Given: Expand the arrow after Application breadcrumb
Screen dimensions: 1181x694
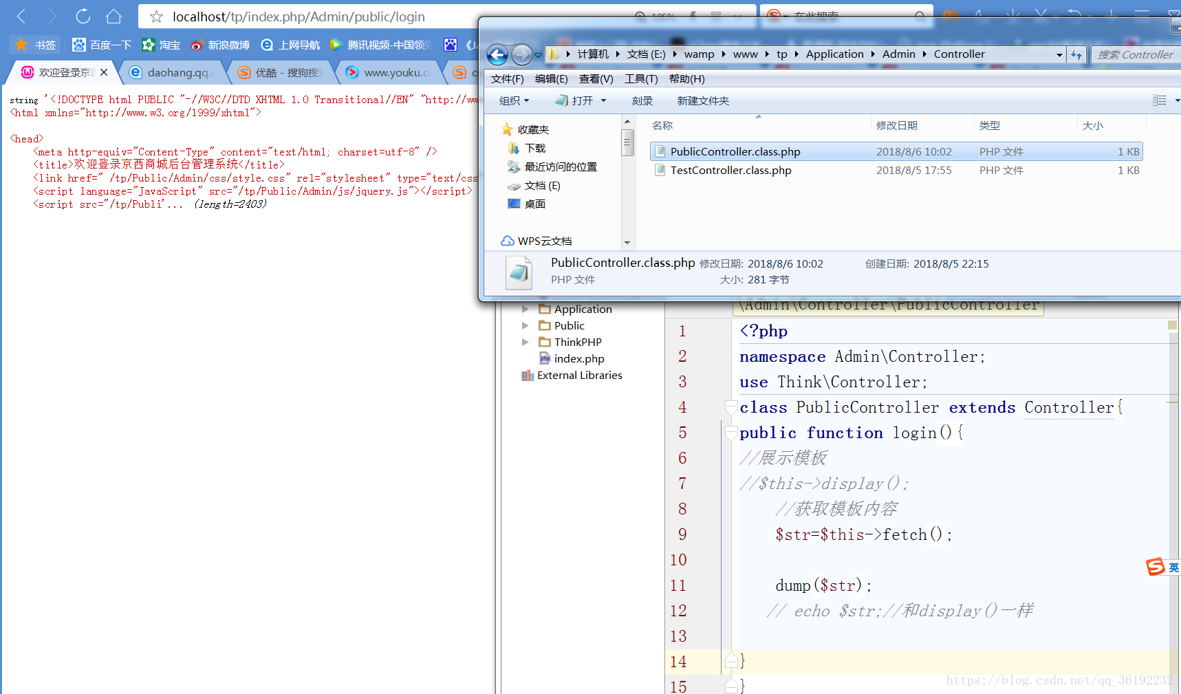Looking at the screenshot, I should pos(873,54).
